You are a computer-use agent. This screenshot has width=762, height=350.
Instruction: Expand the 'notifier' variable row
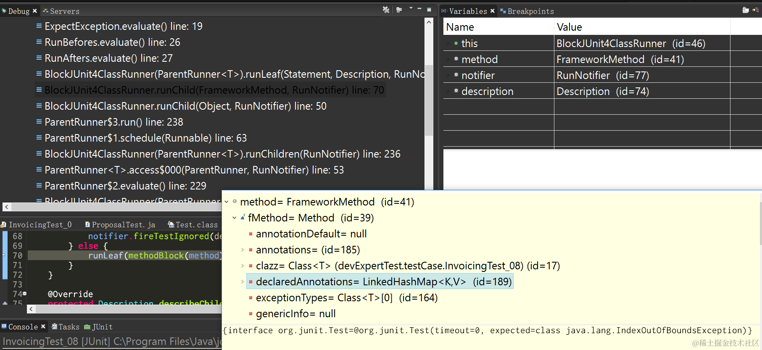click(x=448, y=75)
